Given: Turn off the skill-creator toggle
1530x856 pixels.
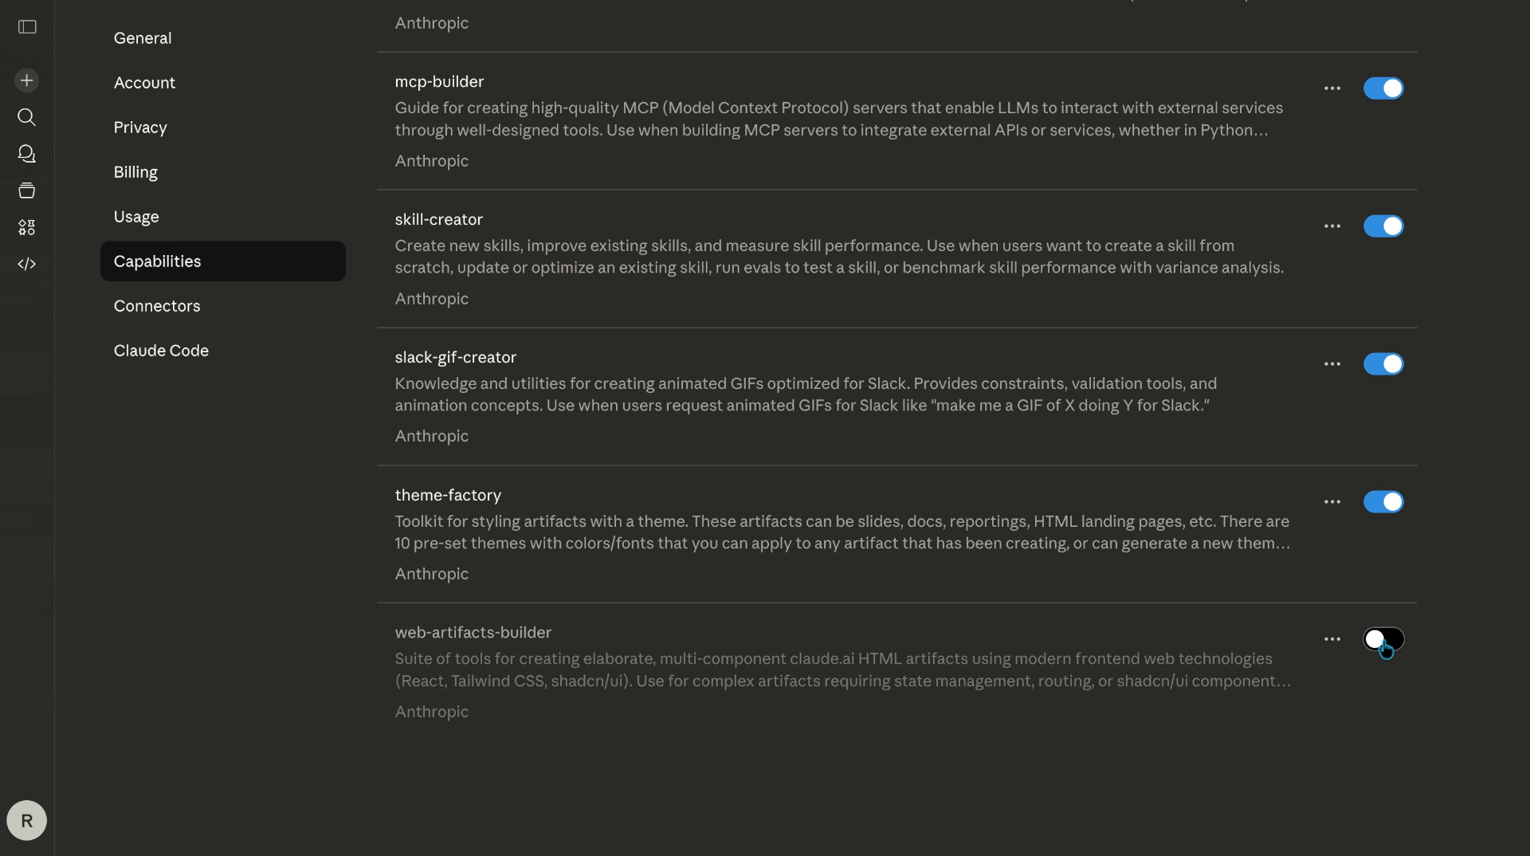Looking at the screenshot, I should (x=1383, y=226).
